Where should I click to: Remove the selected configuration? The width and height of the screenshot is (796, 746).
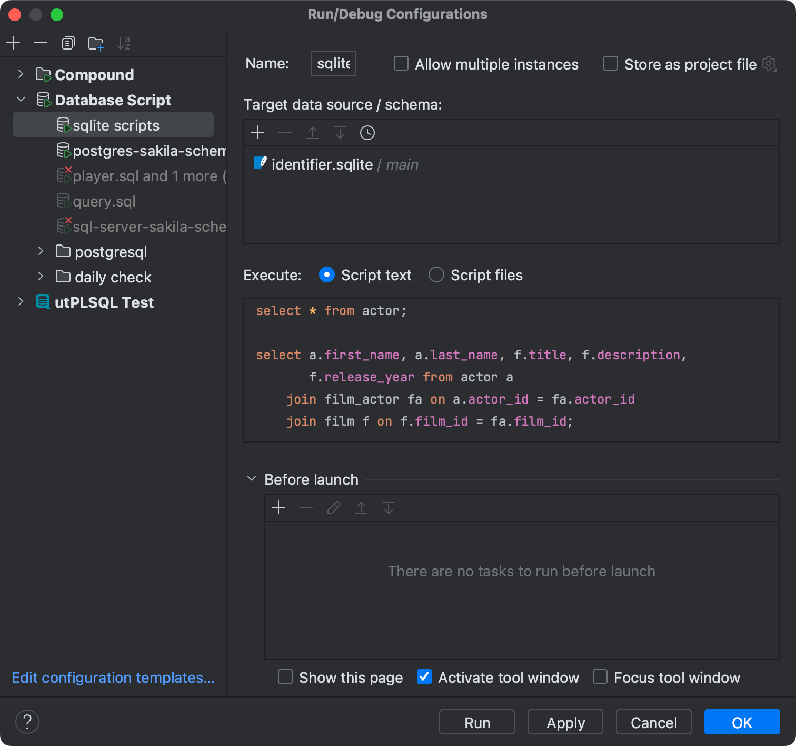(41, 43)
